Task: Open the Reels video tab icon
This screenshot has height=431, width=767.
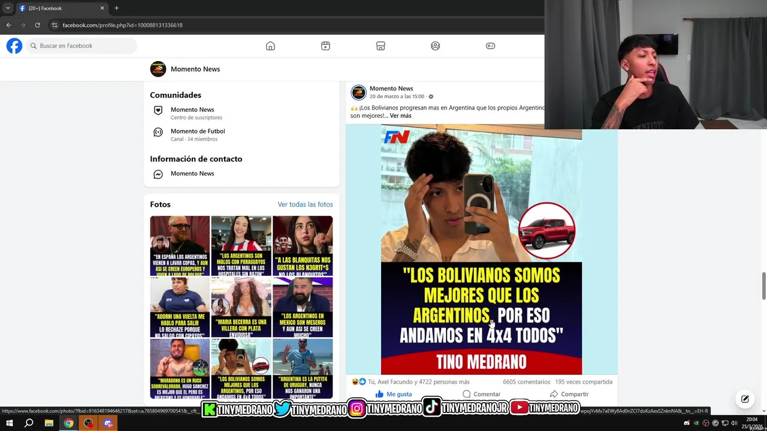Action: click(325, 46)
